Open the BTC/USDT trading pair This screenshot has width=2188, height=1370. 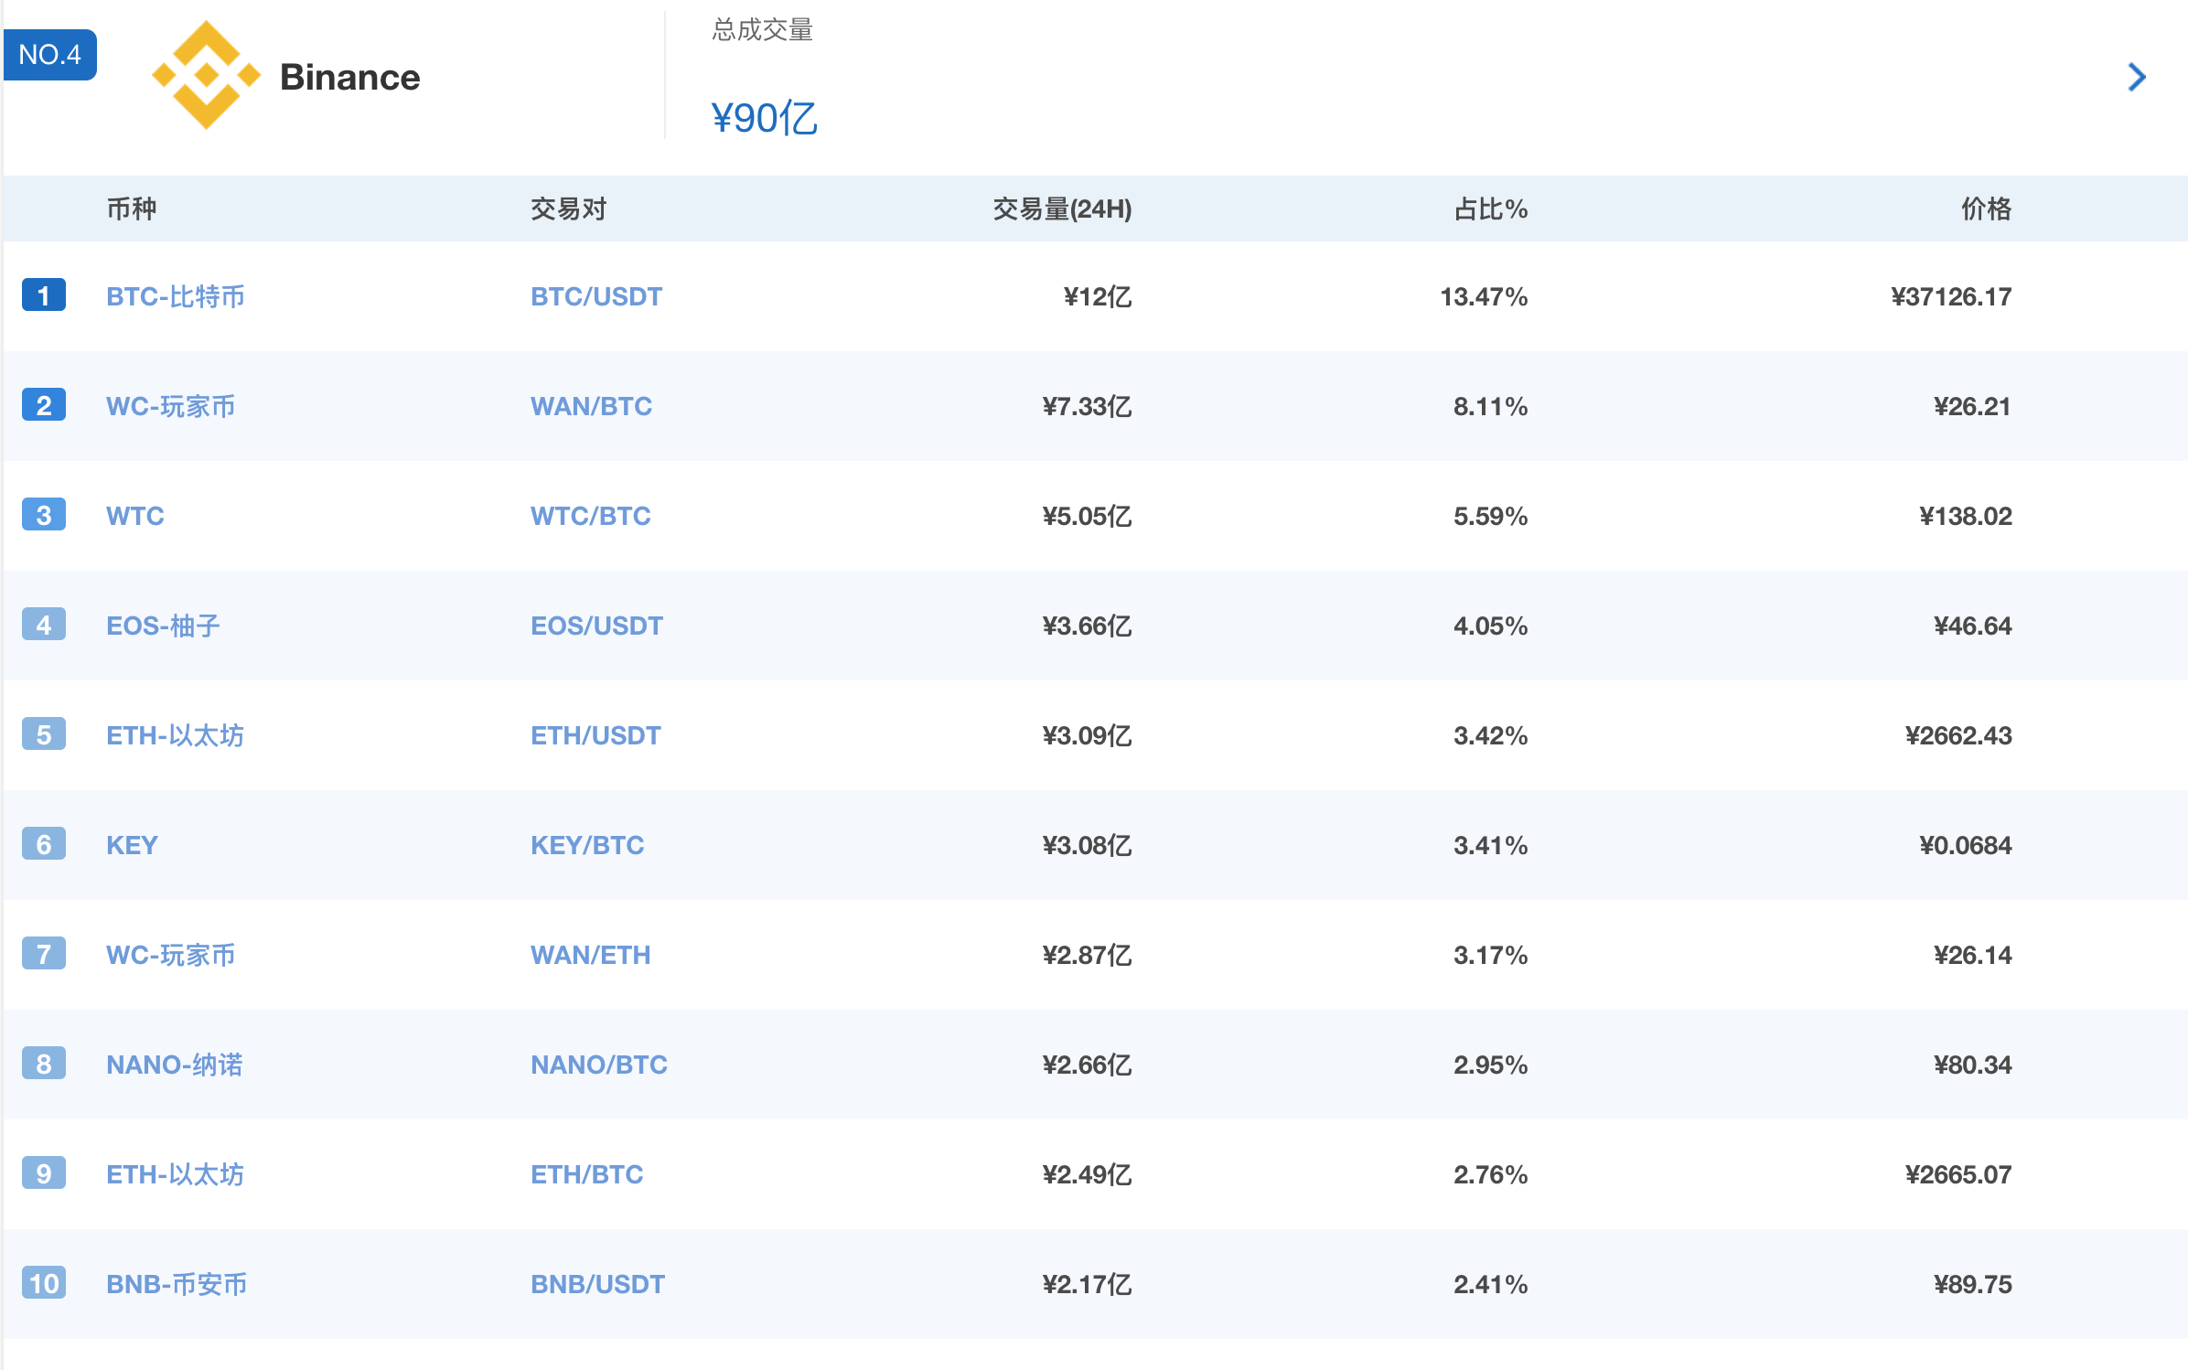click(595, 296)
